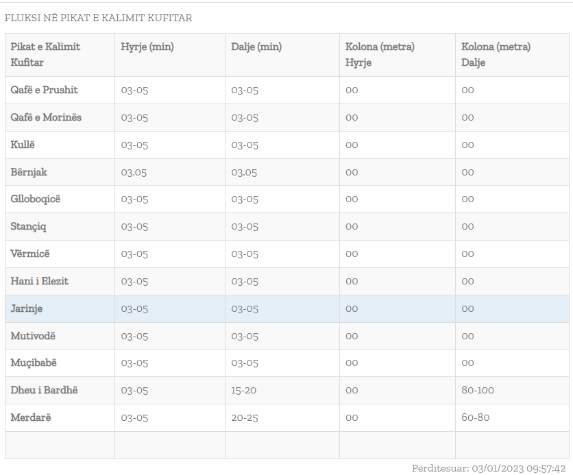This screenshot has width=573, height=475.
Task: Select the Mutivodë crossing name
Action: pos(33,336)
